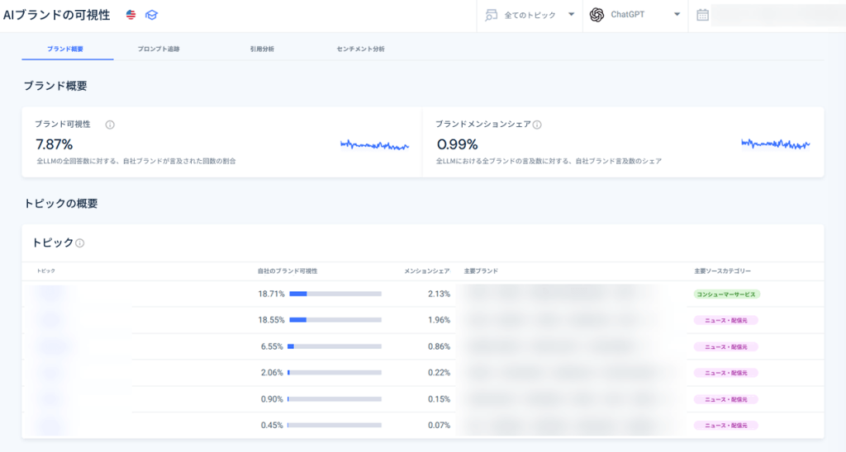
Task: Open the 全てのトピック dropdown
Action: (x=530, y=15)
